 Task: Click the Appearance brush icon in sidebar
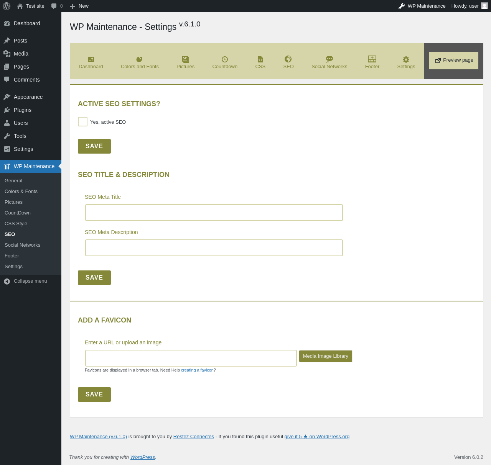click(7, 97)
